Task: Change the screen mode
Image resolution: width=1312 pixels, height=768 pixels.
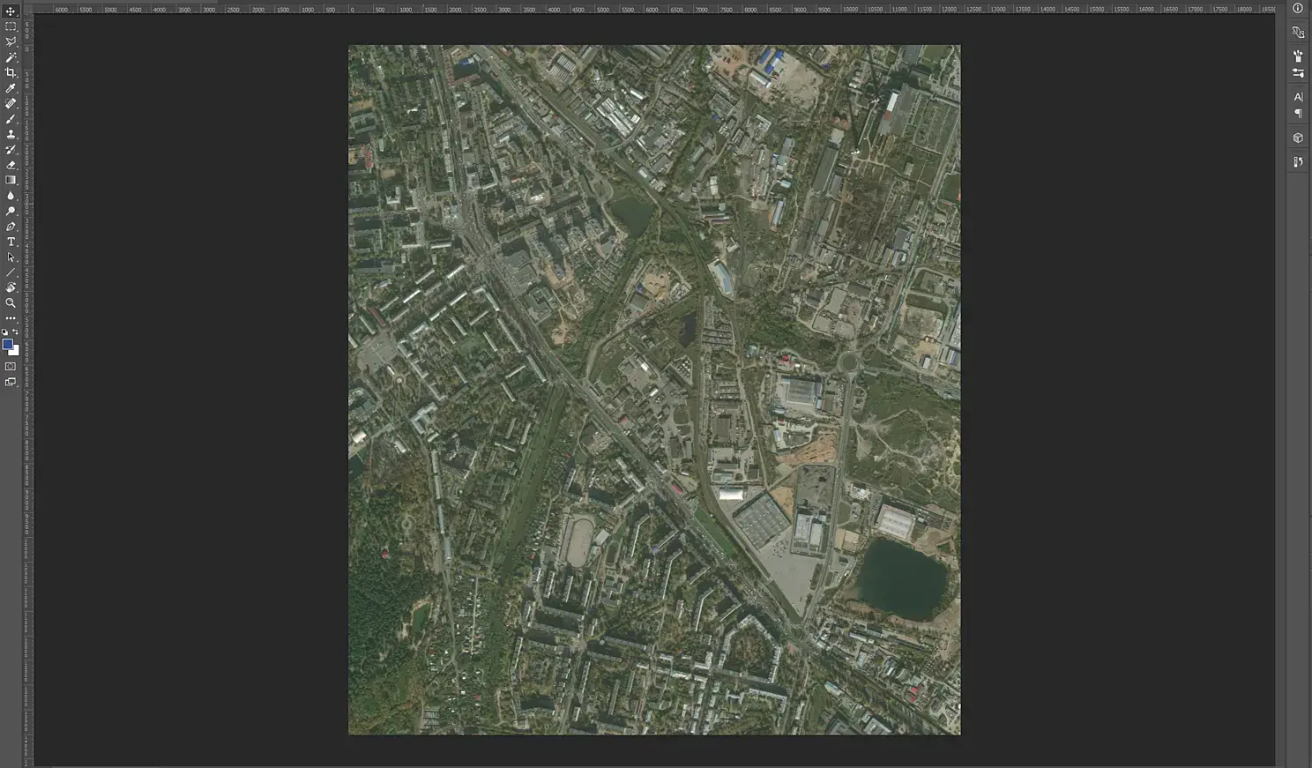Action: pos(11,382)
